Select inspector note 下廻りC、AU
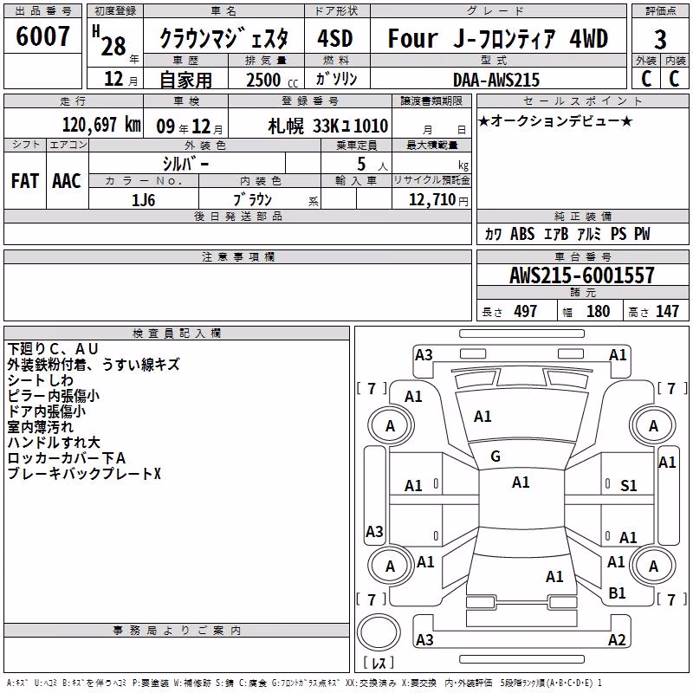The image size is (693, 693). click(x=53, y=349)
